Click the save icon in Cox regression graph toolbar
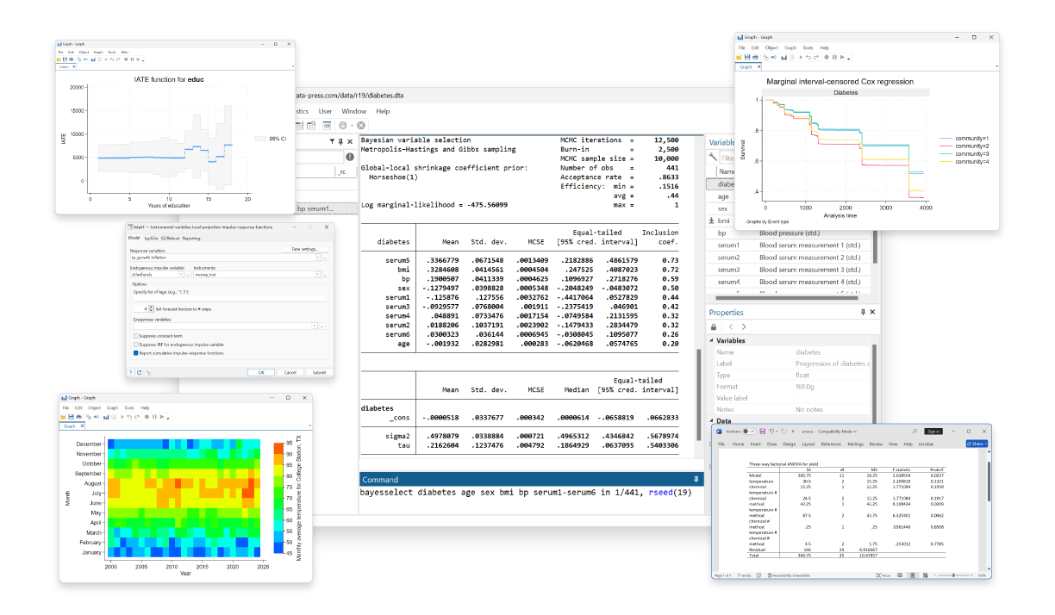 tap(746, 57)
